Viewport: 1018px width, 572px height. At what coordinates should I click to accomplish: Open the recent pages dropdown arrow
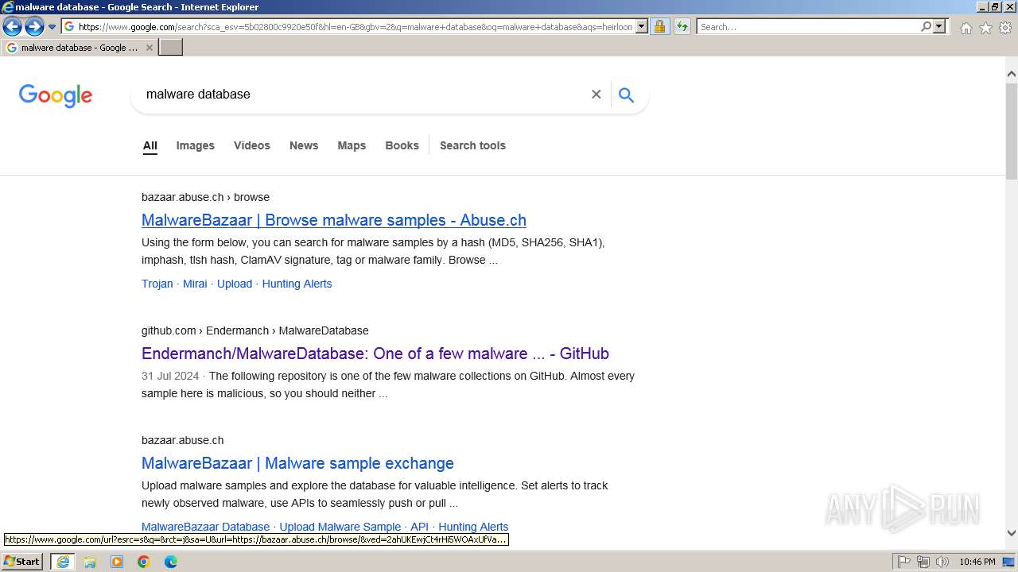click(x=52, y=27)
